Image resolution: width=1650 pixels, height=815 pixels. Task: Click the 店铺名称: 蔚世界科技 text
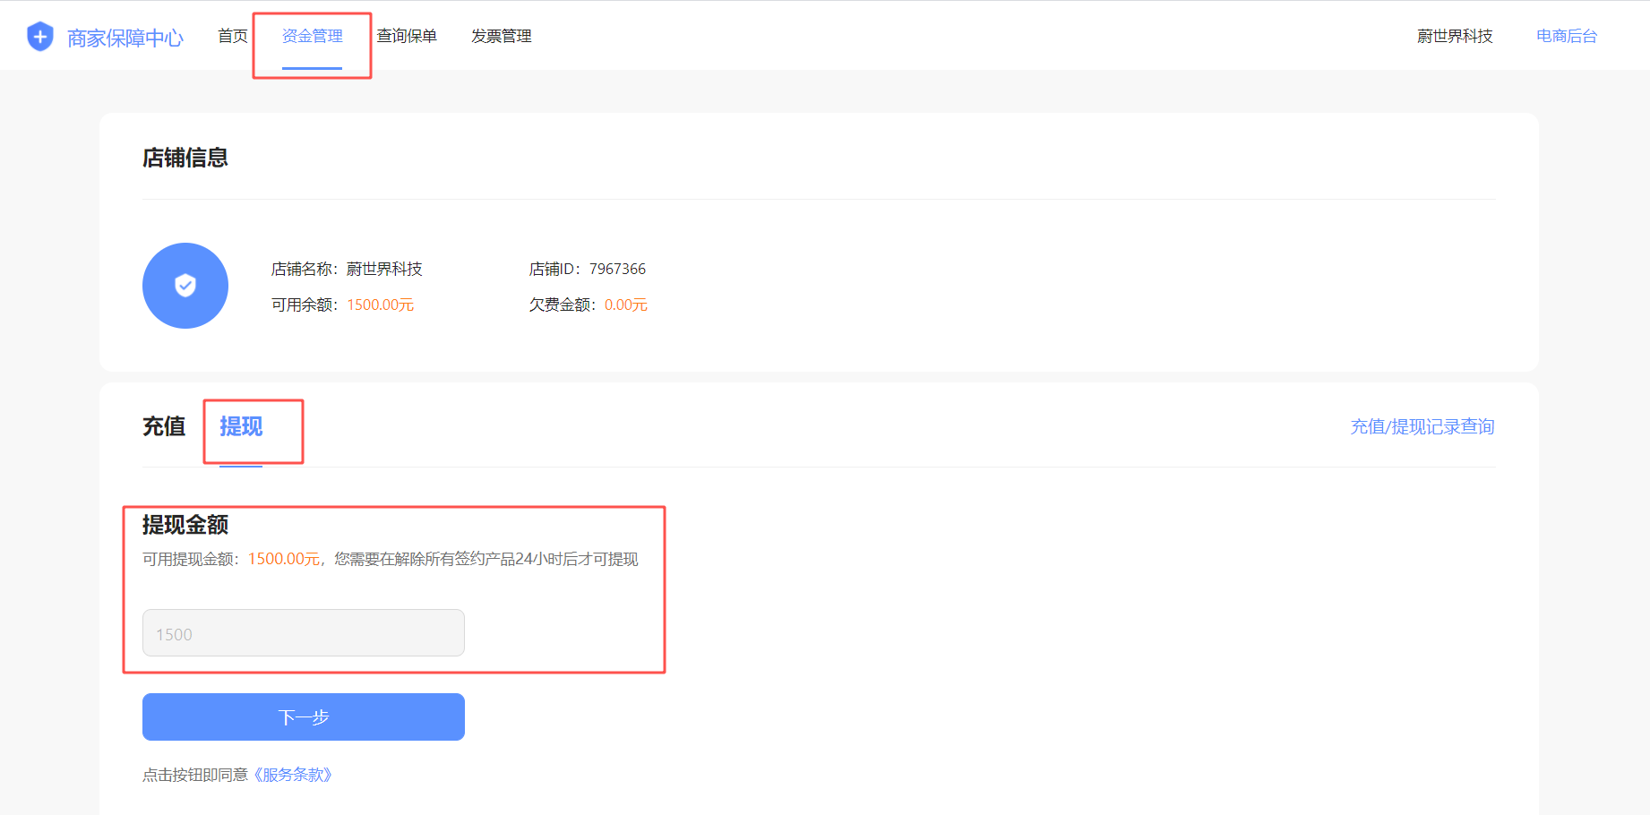click(347, 269)
